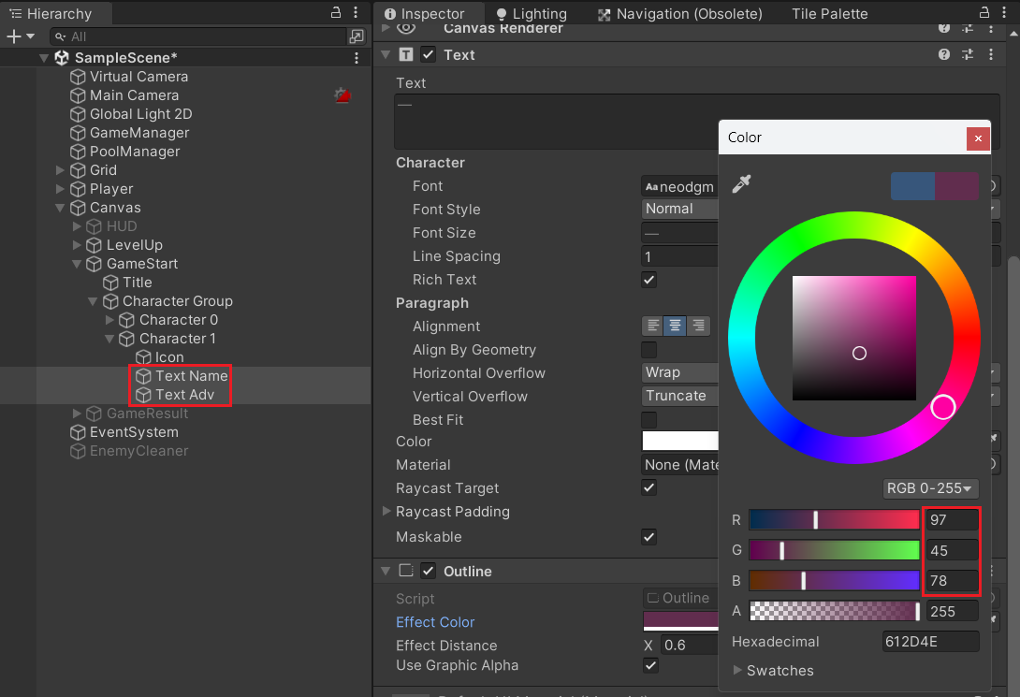Switch to the Lighting tab
The image size is (1020, 697).
click(x=532, y=14)
